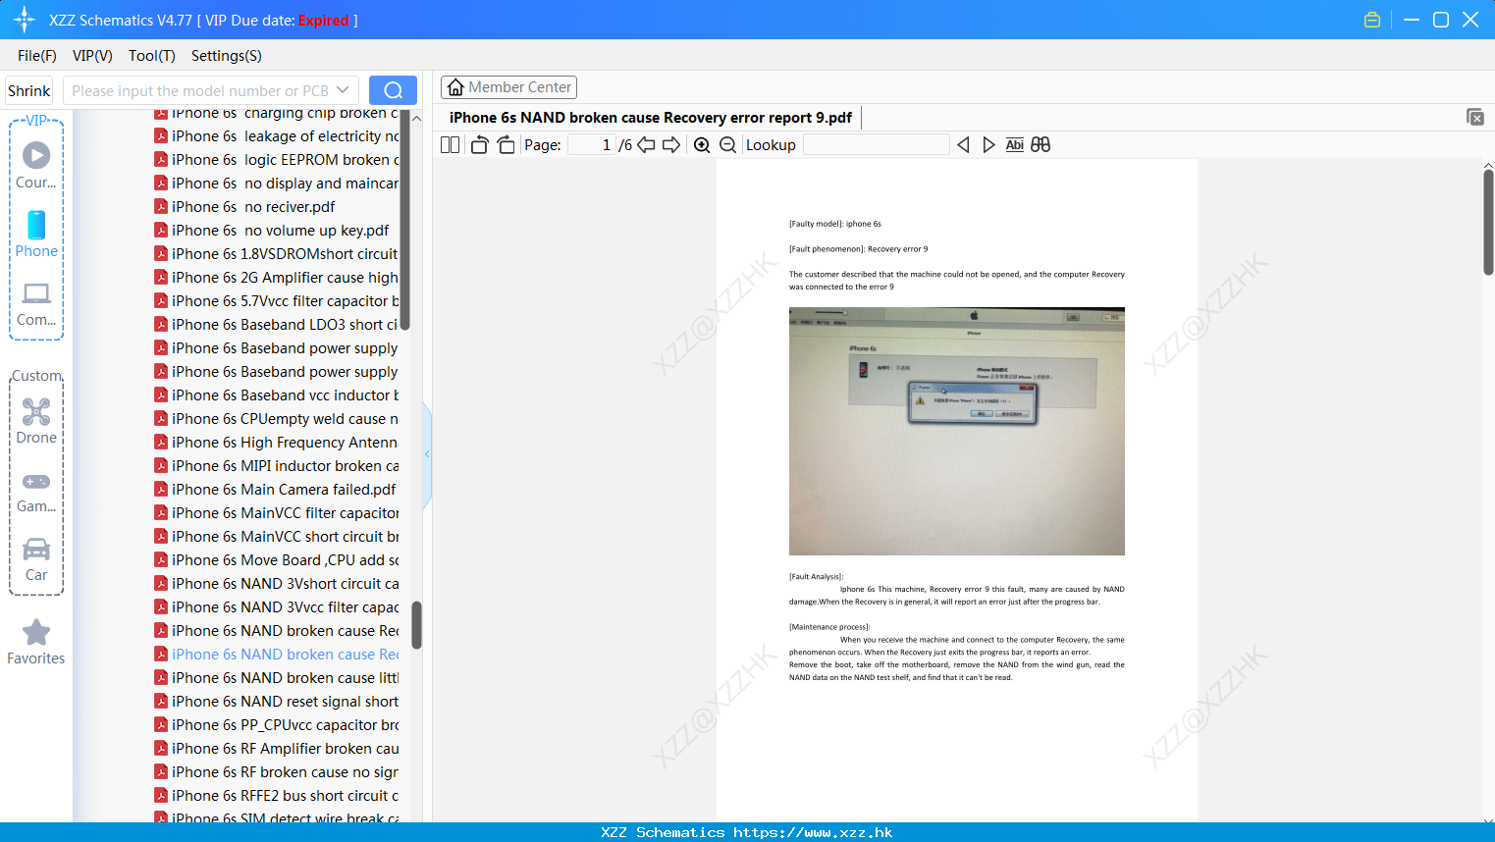Viewport: 1495px width, 842px height.
Task: Click the binoculars search icon
Action: (1041, 145)
